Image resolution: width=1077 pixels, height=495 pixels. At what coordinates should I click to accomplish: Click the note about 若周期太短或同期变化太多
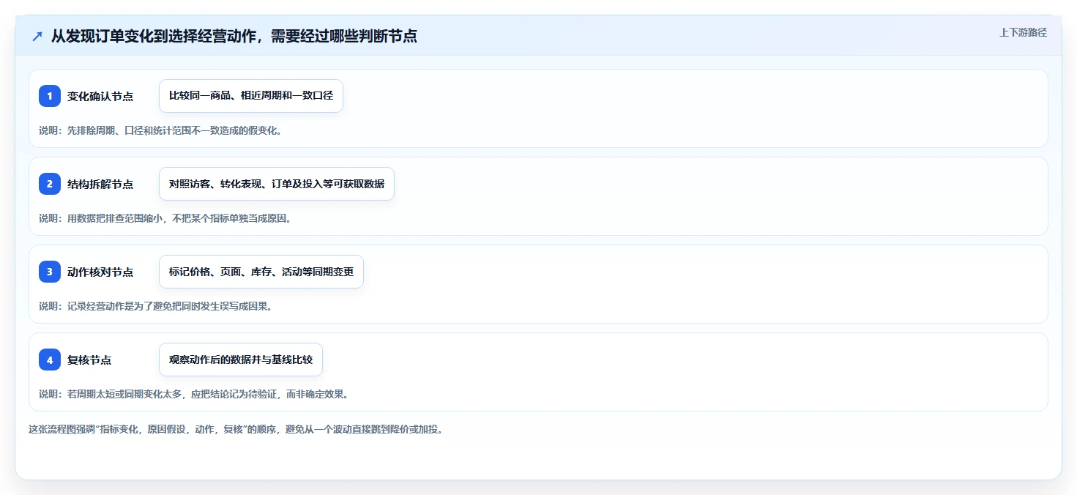point(193,394)
